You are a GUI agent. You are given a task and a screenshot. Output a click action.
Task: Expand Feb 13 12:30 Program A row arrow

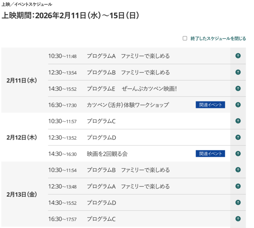tap(238, 186)
